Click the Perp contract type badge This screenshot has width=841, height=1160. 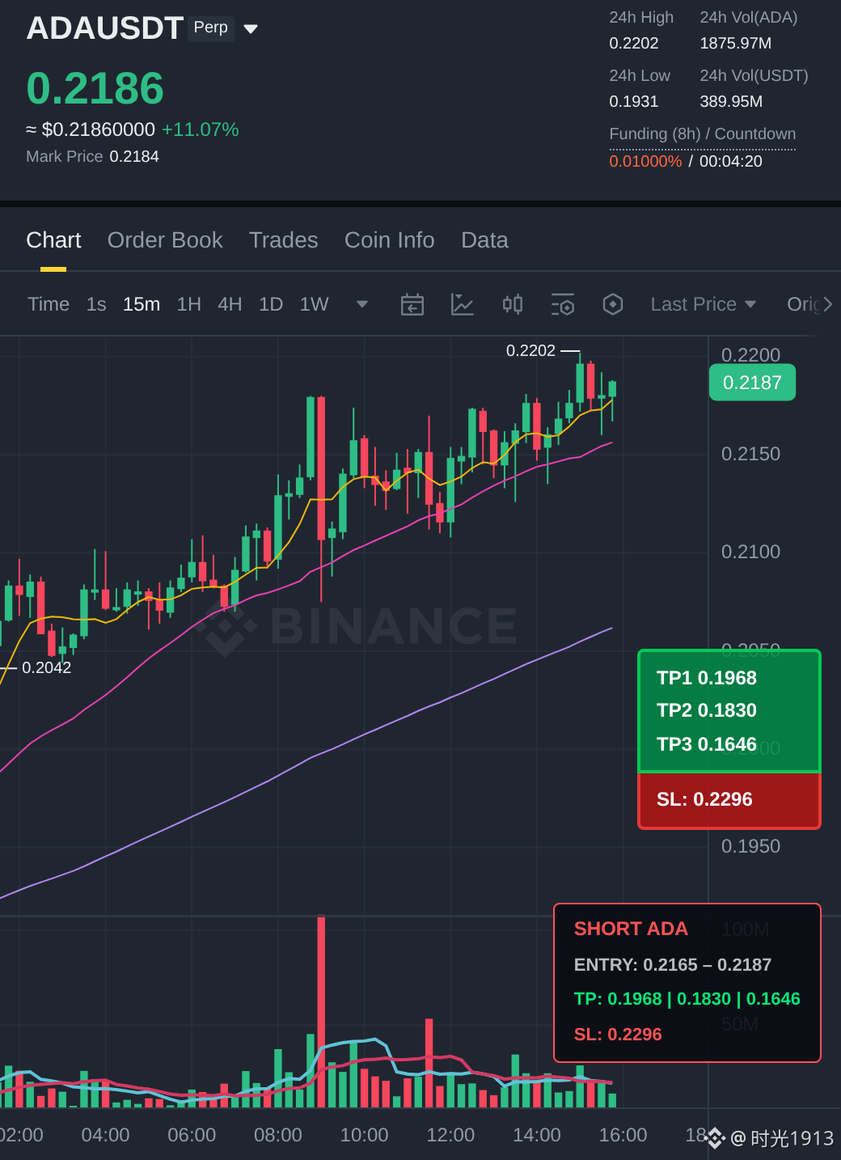[x=211, y=28]
